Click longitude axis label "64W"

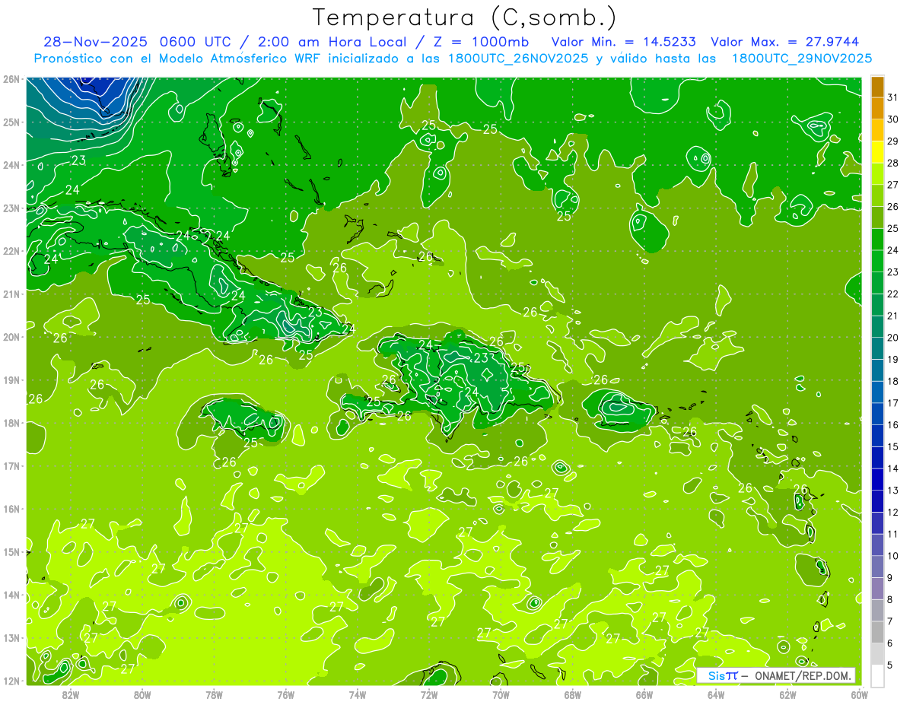[x=716, y=694]
